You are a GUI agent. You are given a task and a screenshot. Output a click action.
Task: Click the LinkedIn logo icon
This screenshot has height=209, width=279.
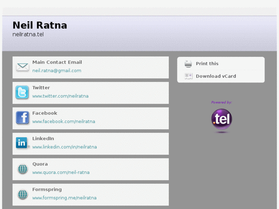(22, 143)
